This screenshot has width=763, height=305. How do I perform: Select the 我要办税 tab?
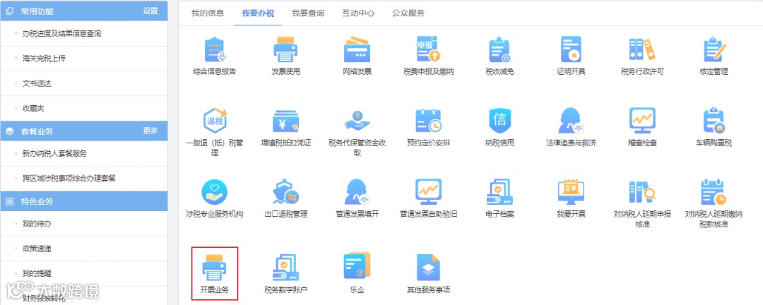point(258,13)
